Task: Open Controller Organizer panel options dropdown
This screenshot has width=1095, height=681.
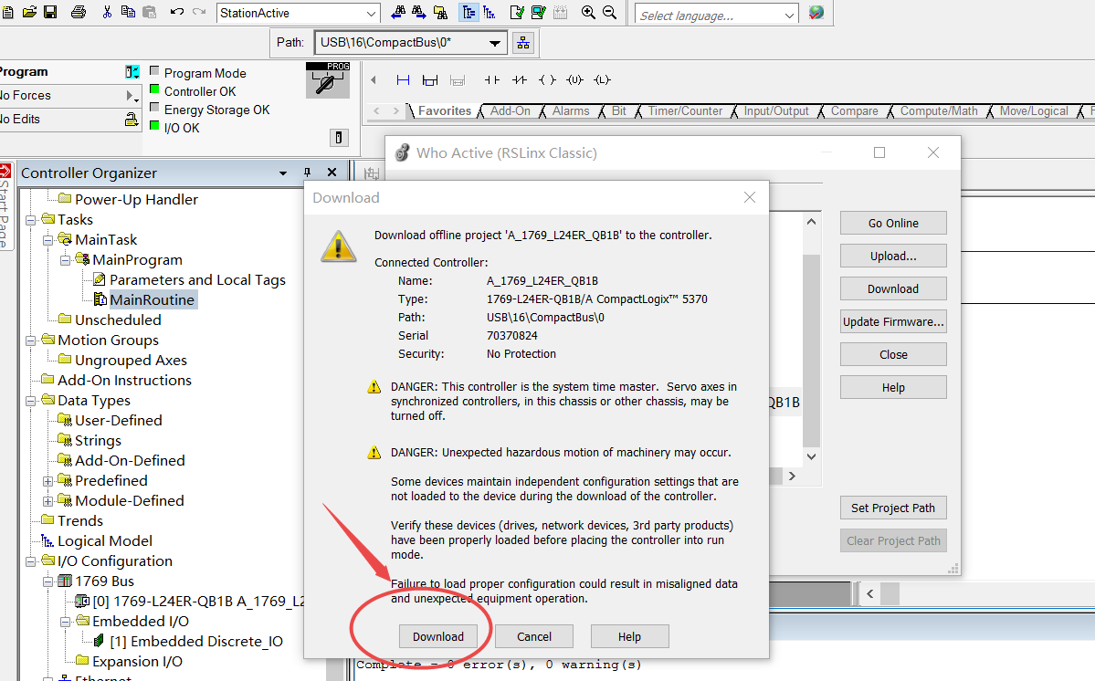Action: coord(283,173)
